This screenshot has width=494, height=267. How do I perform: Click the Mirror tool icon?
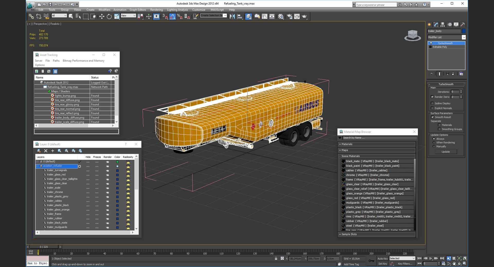(x=232, y=16)
